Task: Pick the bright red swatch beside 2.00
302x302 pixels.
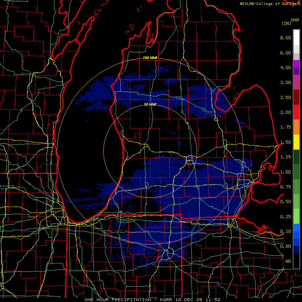Action: click(x=296, y=112)
